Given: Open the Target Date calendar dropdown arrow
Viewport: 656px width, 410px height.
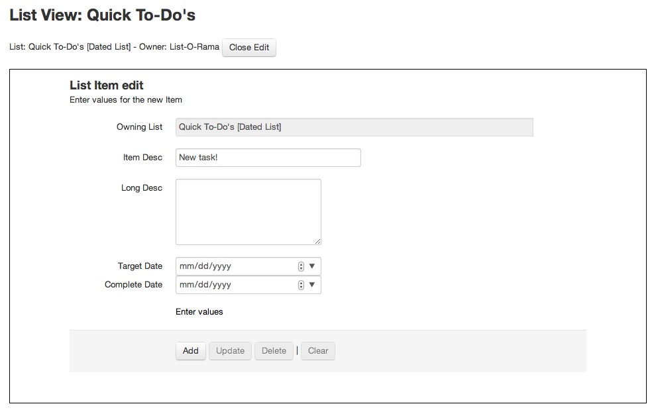Looking at the screenshot, I should point(311,266).
